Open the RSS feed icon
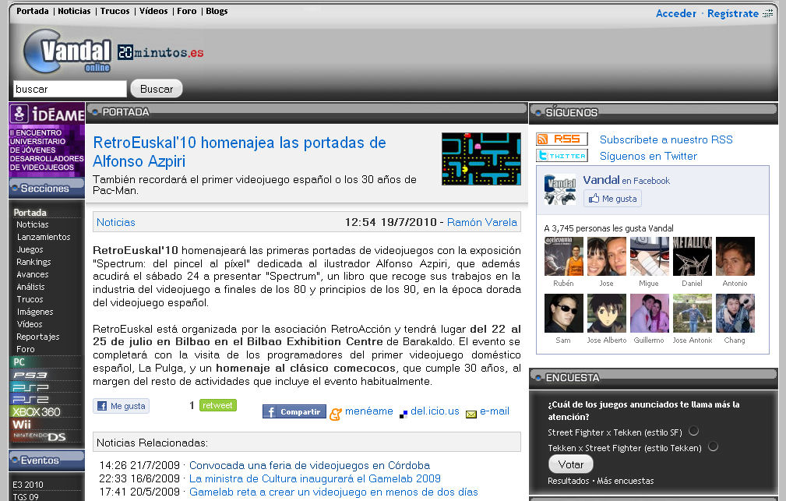The width and height of the screenshot is (786, 501). coord(562,139)
